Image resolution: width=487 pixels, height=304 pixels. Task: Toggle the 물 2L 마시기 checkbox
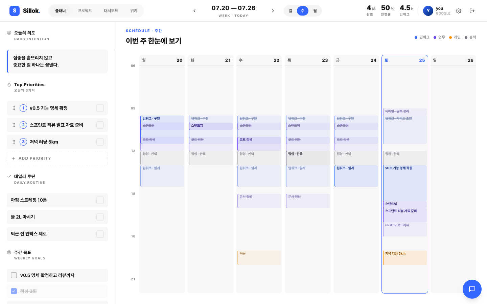100,217
